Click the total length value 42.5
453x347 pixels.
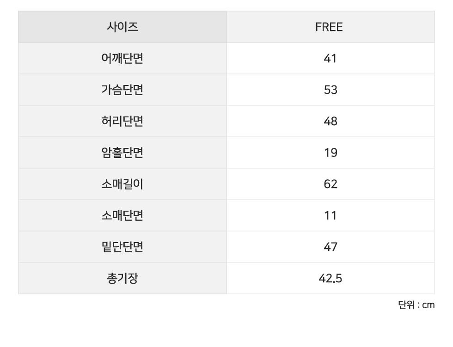pyautogui.click(x=331, y=278)
